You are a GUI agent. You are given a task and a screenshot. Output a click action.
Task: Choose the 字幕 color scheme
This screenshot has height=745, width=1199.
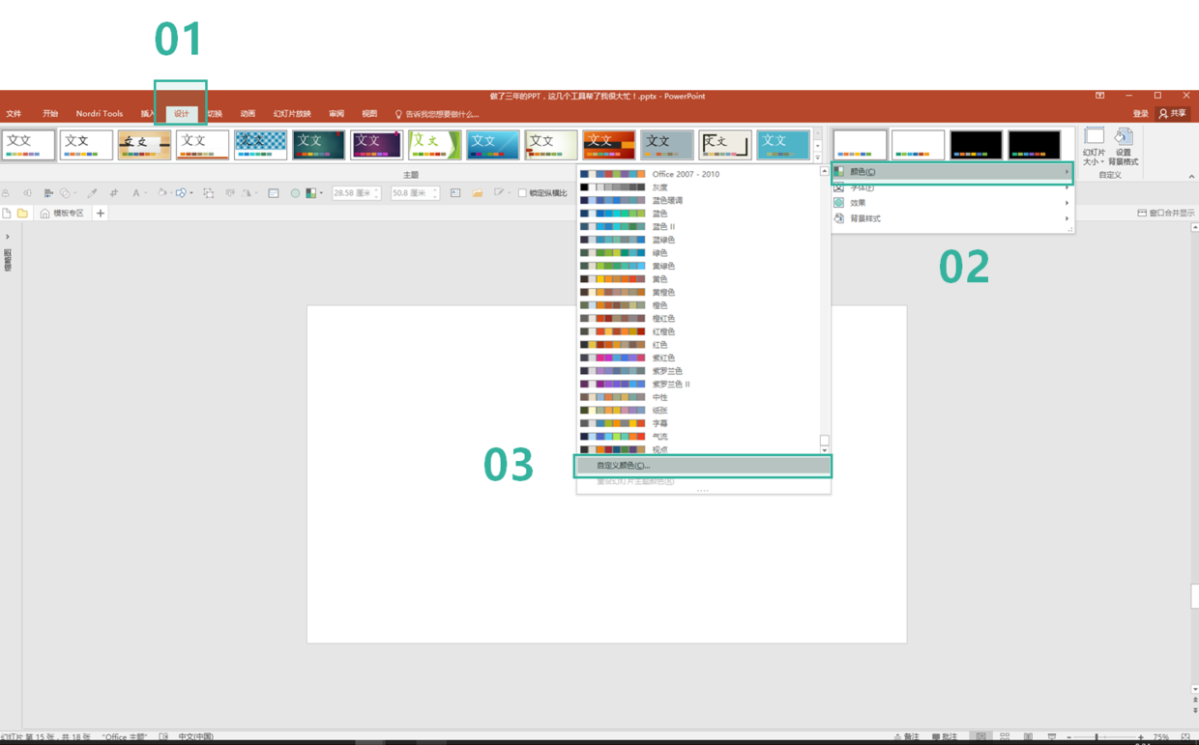tap(698, 423)
